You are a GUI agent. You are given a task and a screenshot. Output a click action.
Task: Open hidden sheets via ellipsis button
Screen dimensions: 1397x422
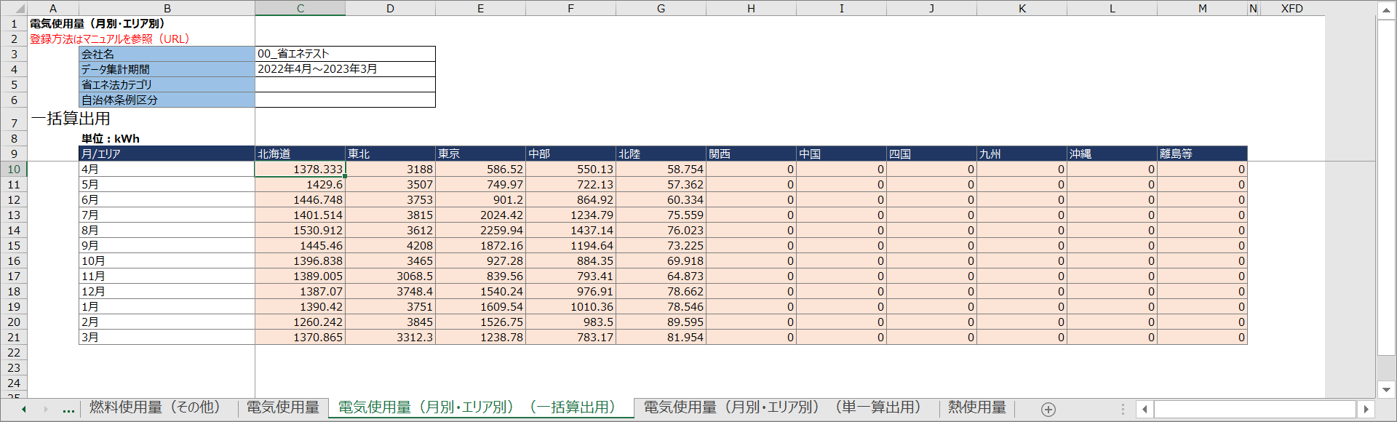coord(68,410)
